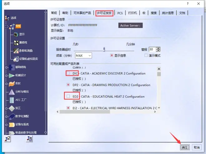Confirm with the 确定 button
Screen dimensions: 206x154
185,147
